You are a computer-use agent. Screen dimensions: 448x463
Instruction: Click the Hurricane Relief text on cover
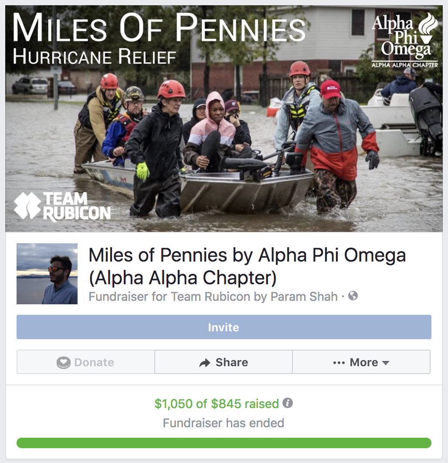(x=95, y=57)
